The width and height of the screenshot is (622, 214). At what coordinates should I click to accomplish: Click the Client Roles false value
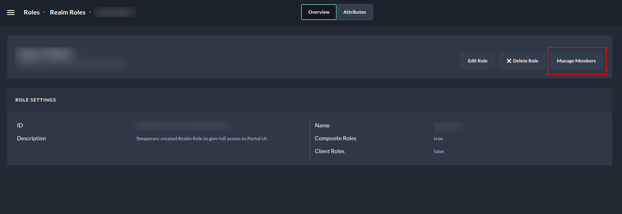point(439,152)
